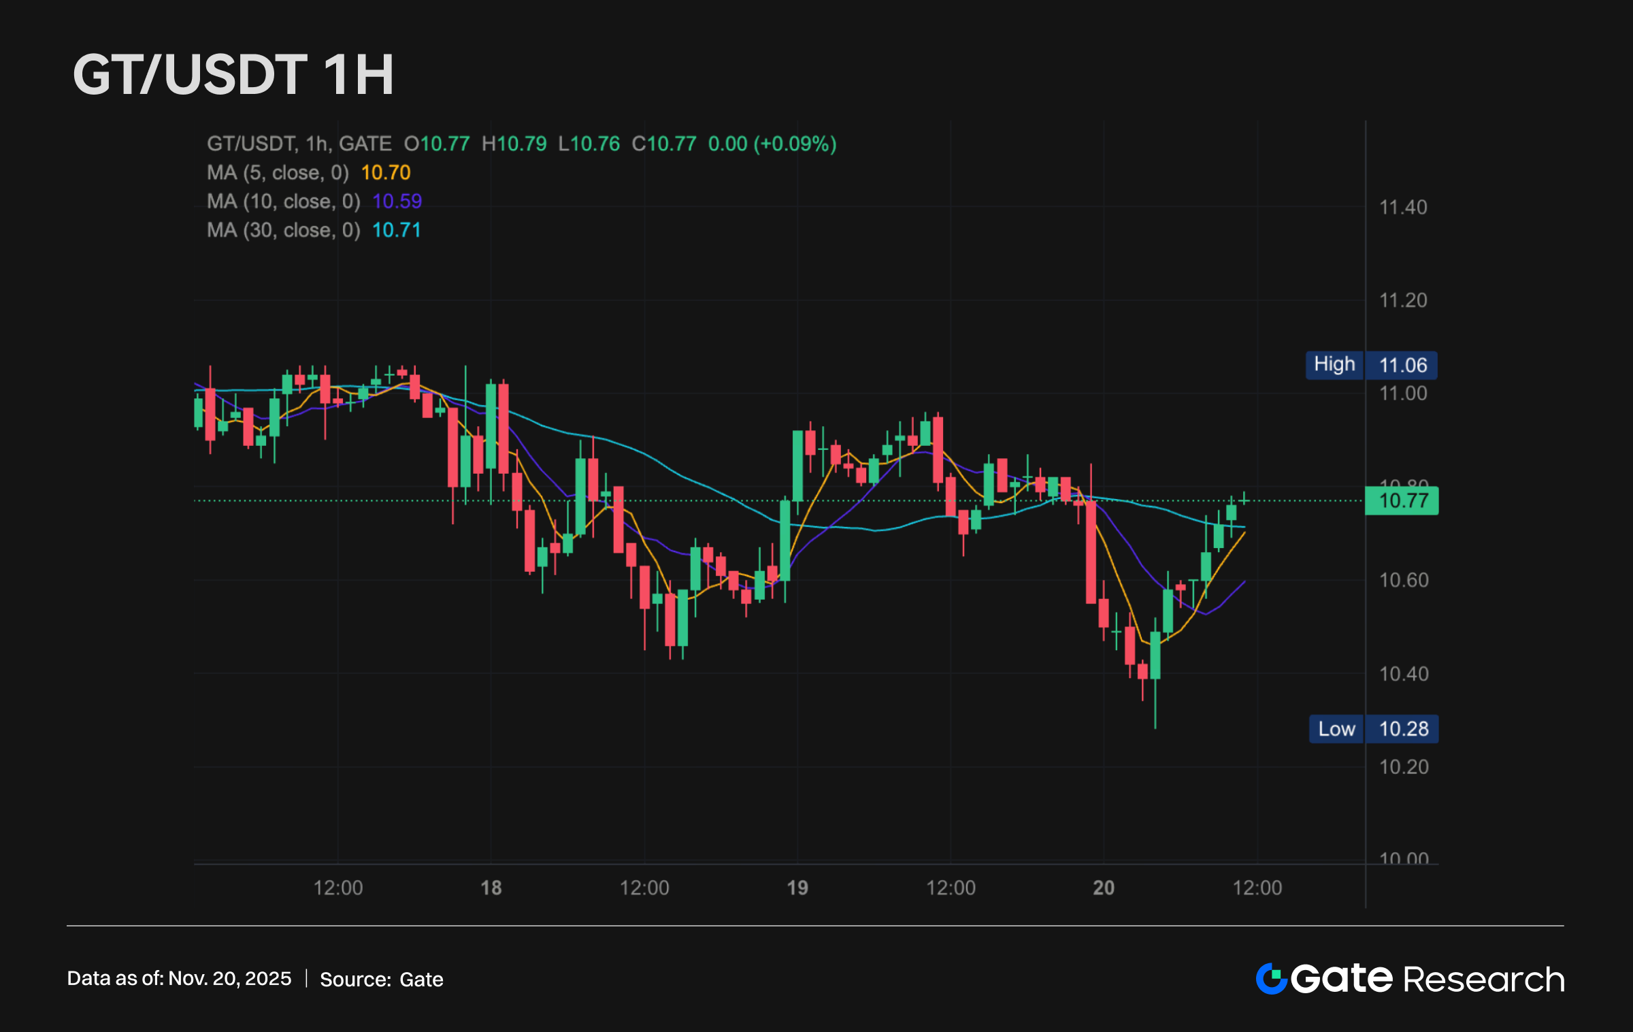Viewport: 1633px width, 1032px height.
Task: Click the GT/USDT, 1h, GATE symbol label
Action: pos(299,144)
